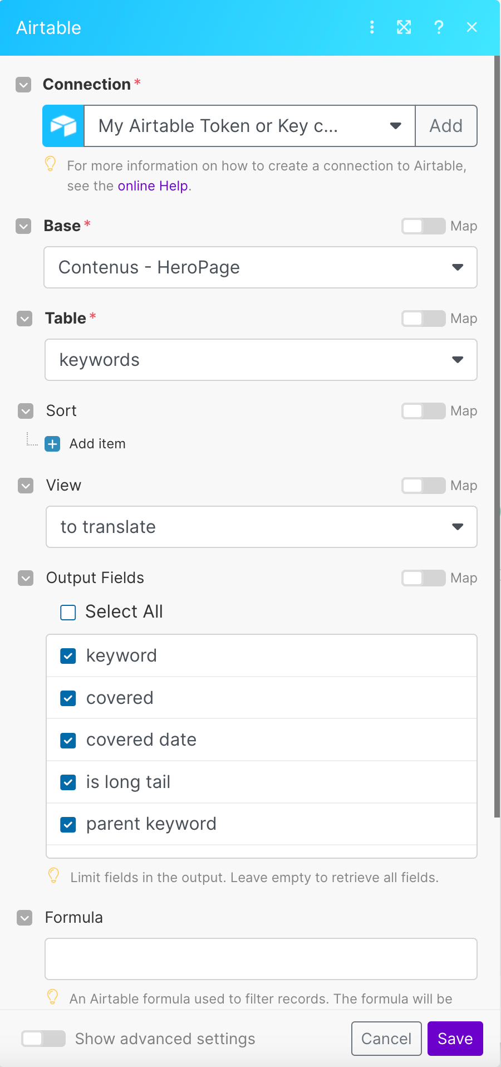This screenshot has width=501, height=1067.
Task: Open the Base dropdown showing Contenus - HeroPage
Action: [x=261, y=268]
